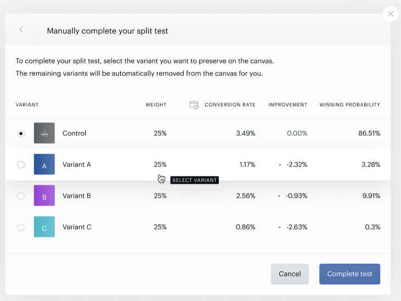401x301 pixels.
Task: Click the 'Manually complete your split test' title
Action: (108, 31)
